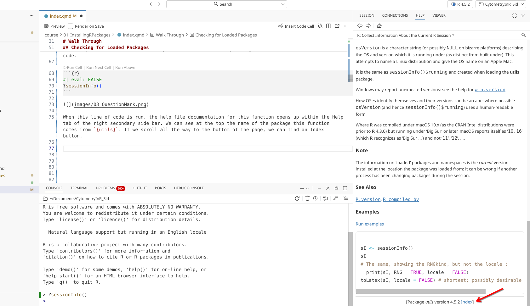
Task: Restart the R console session
Action: tap(297, 198)
